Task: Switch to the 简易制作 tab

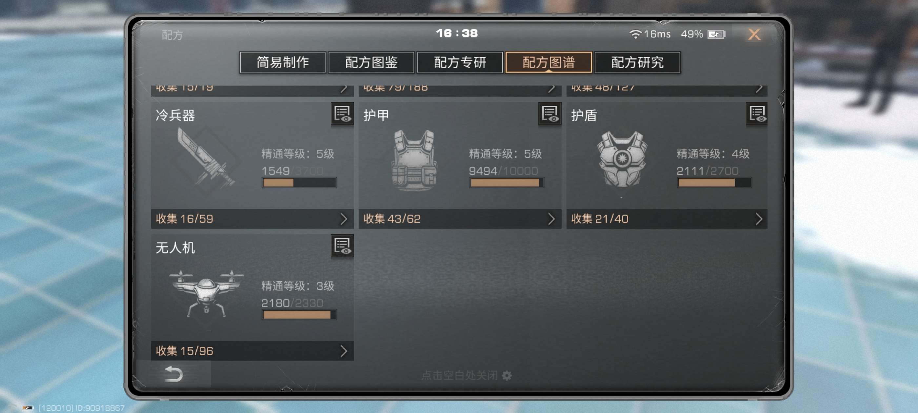Action: click(283, 62)
